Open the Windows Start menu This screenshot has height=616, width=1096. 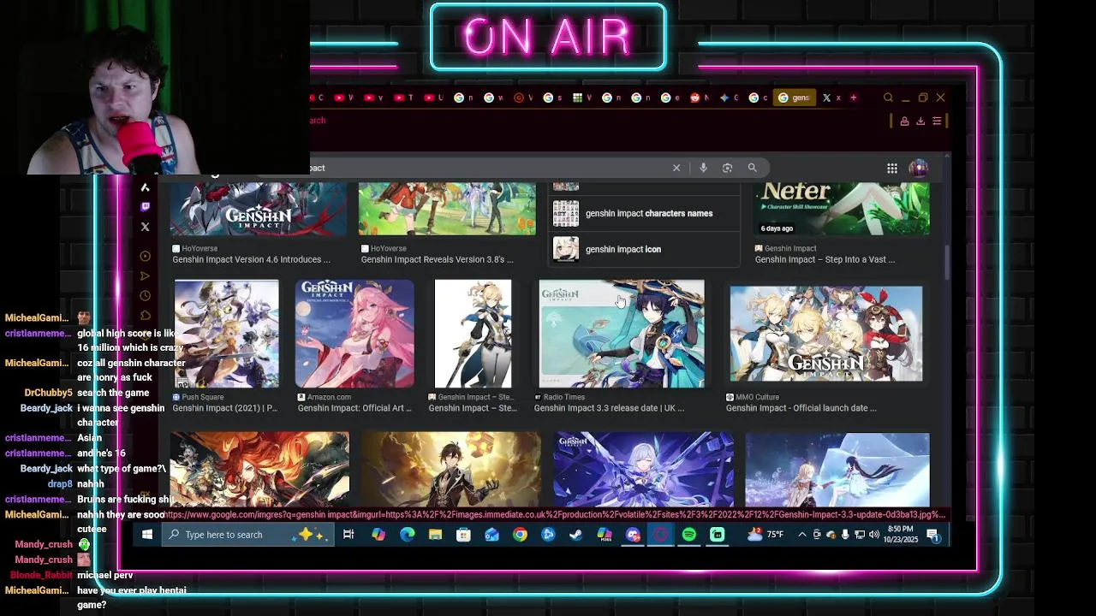(x=146, y=535)
